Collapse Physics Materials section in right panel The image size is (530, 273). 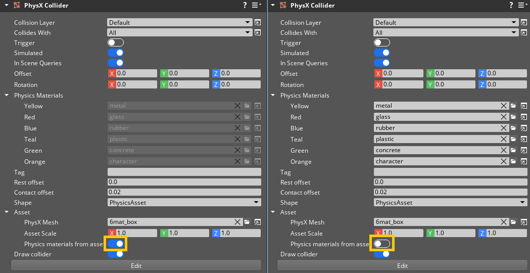pos(273,96)
